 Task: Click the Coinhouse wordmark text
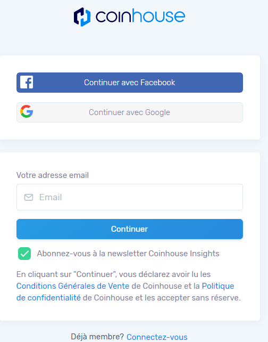tap(140, 16)
